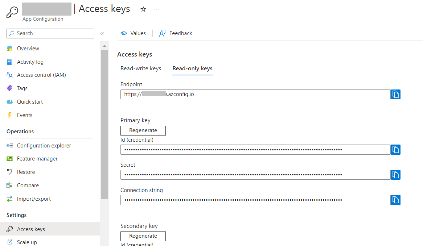Click the Operations section heading
423x246 pixels.
coord(20,132)
